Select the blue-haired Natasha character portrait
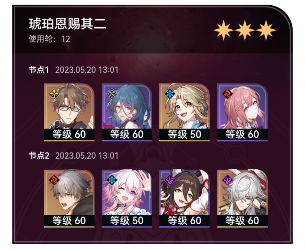305x250 pixels. [127, 112]
